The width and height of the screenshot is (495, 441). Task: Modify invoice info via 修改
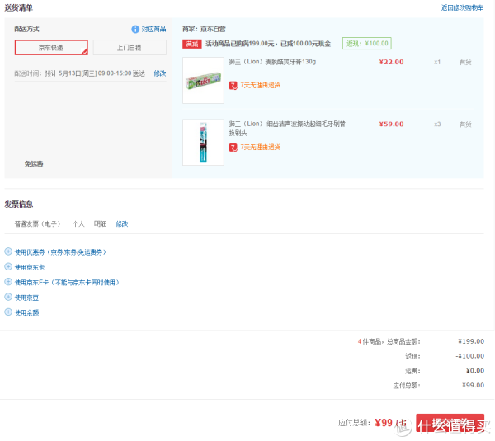[122, 224]
